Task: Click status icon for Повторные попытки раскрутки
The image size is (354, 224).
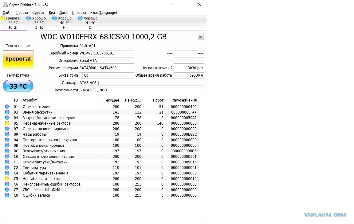Action: coord(7,140)
